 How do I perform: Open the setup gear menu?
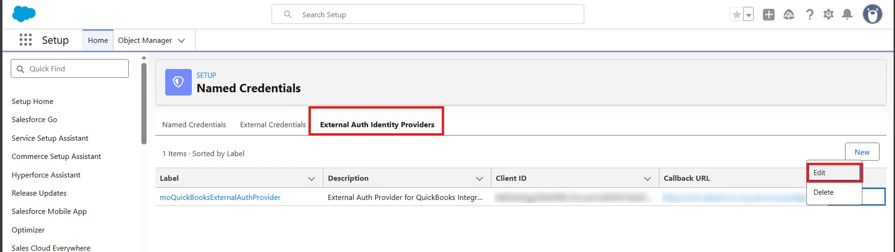tap(828, 14)
